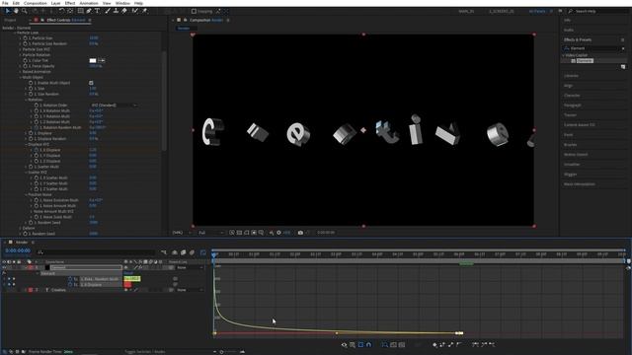Click the red graph color box for Displace
The image size is (632, 355).
click(x=127, y=285)
